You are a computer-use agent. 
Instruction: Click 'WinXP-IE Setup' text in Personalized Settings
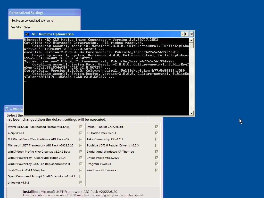[21, 27]
